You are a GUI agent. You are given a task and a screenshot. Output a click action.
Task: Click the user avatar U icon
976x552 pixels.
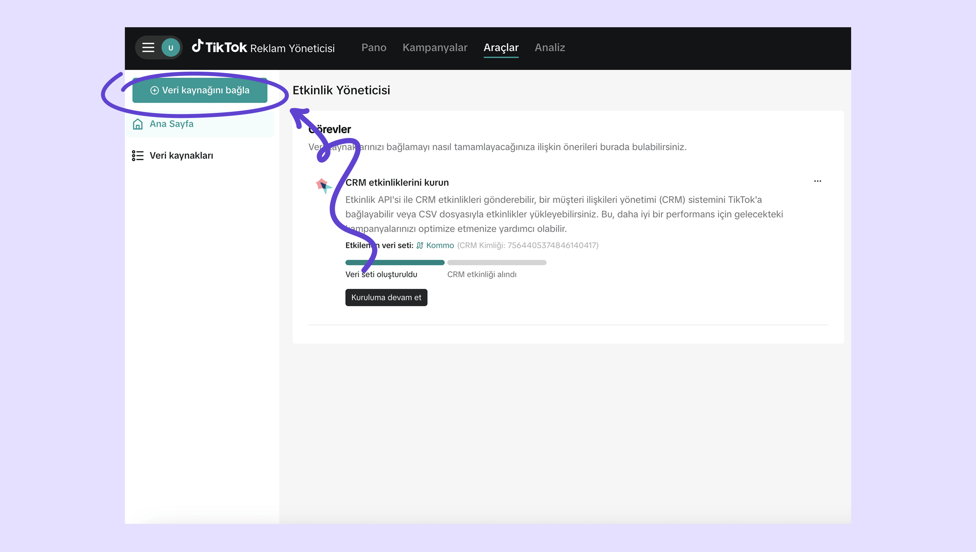tap(171, 48)
